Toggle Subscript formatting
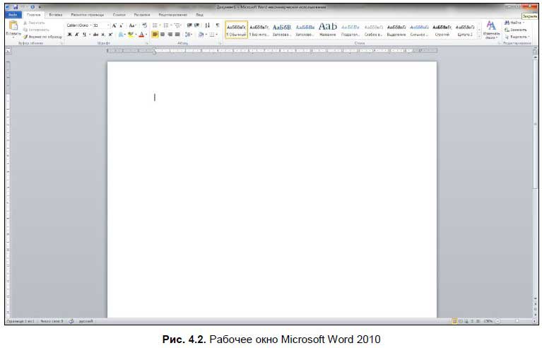542x348 pixels. click(103, 35)
